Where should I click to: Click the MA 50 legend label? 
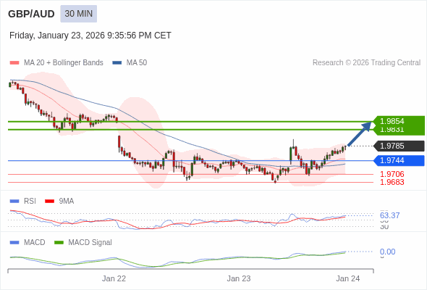[137, 63]
